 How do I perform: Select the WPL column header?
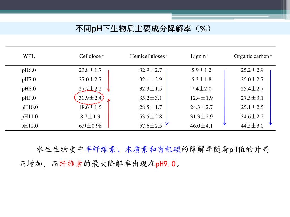[x=29, y=56]
